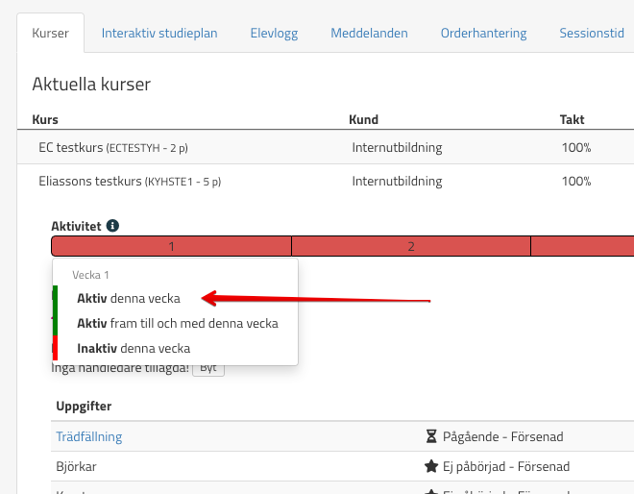
Task: Select 'Aktiv fram till och med denna vecka'
Action: point(177,323)
